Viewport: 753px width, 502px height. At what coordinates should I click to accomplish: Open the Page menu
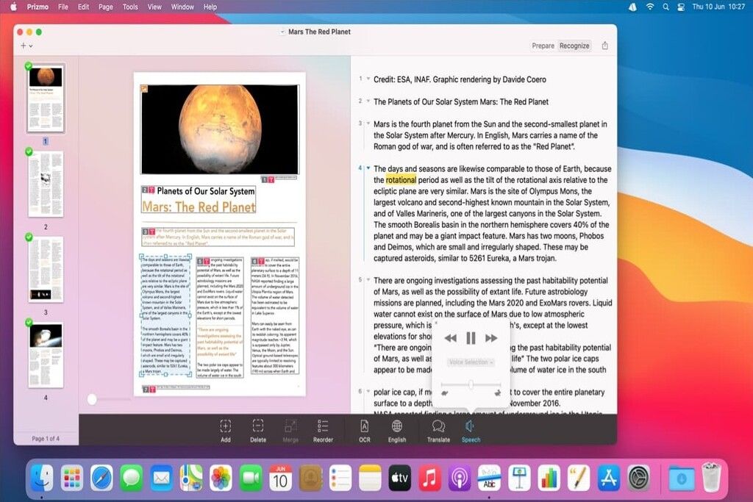pos(105,7)
